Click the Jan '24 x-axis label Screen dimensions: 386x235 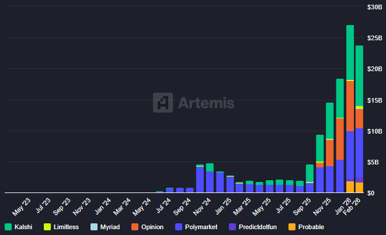click(103, 206)
